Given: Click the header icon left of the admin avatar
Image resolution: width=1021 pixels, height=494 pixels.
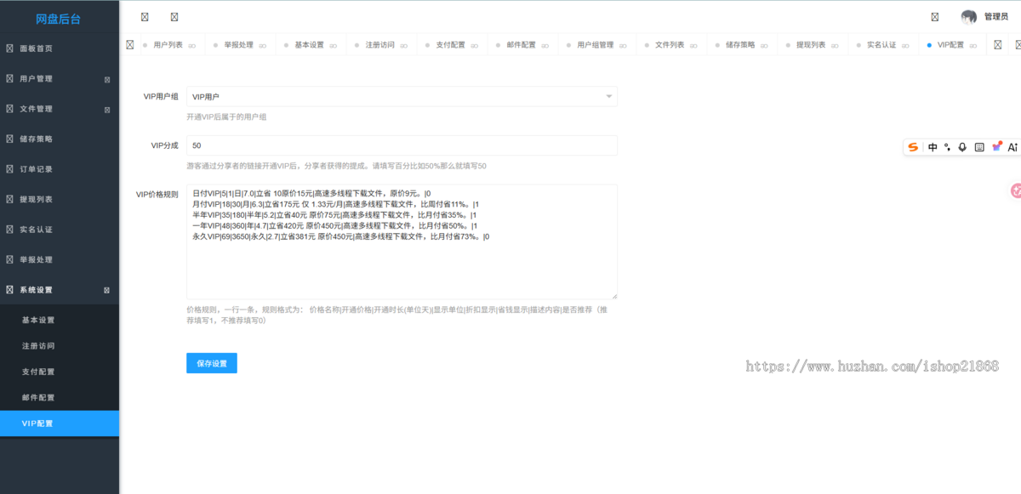Looking at the screenshot, I should 935,16.
